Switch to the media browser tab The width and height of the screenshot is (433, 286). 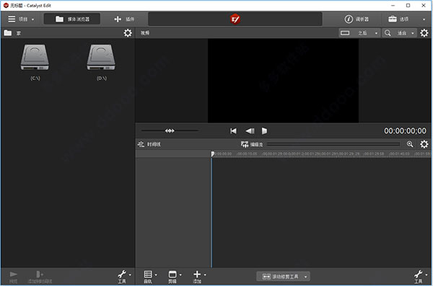72,19
